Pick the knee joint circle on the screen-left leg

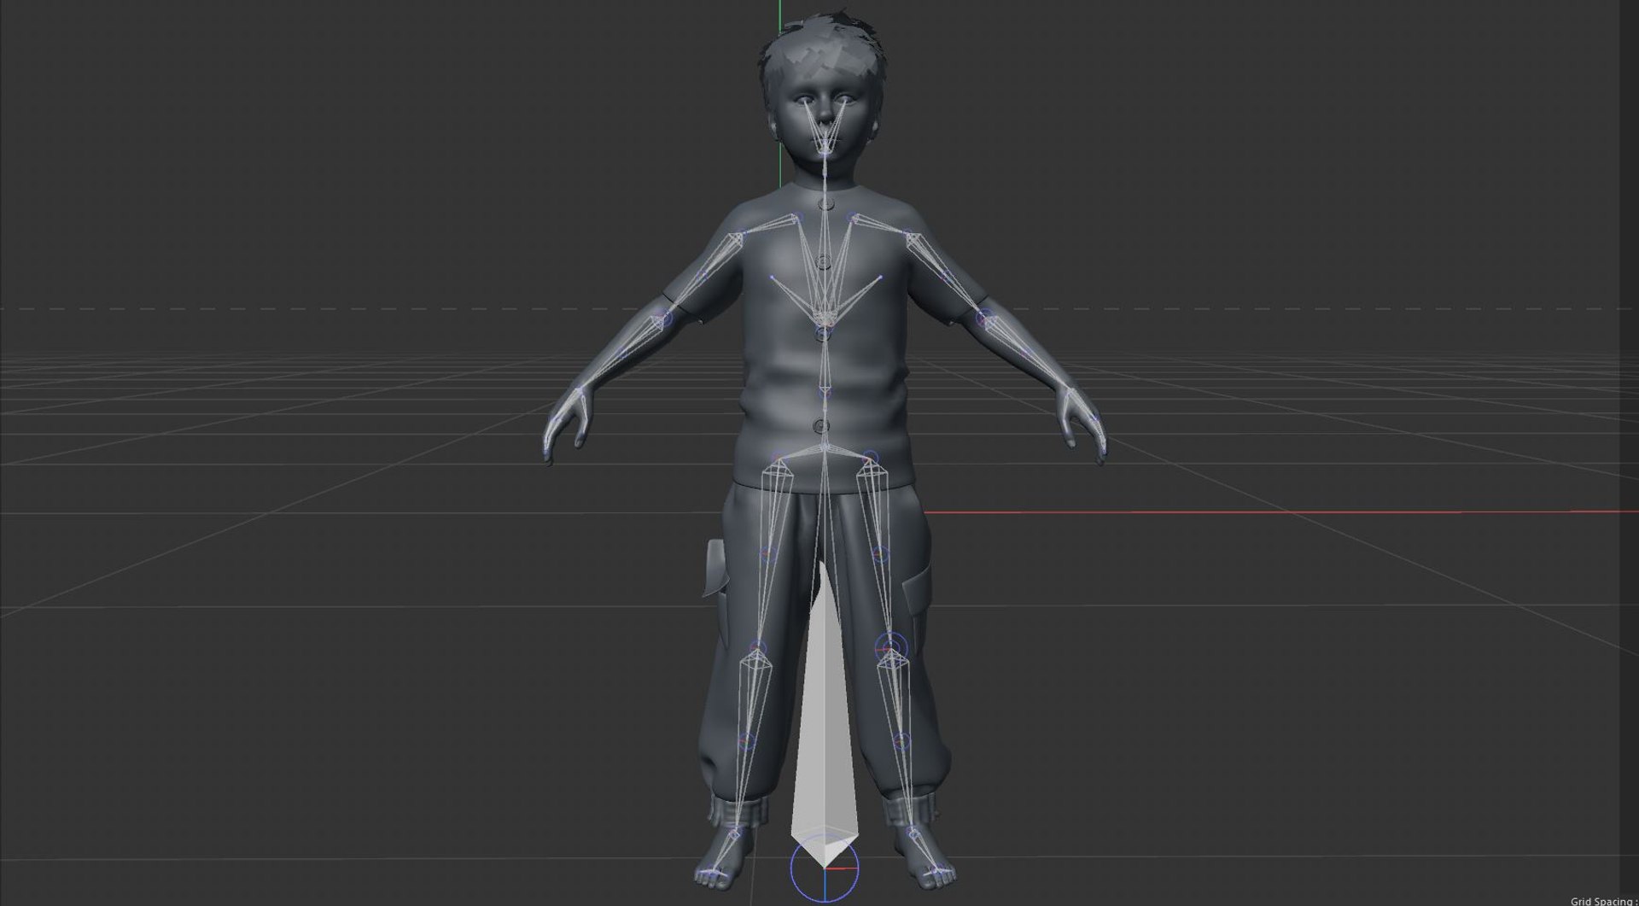[x=757, y=648]
